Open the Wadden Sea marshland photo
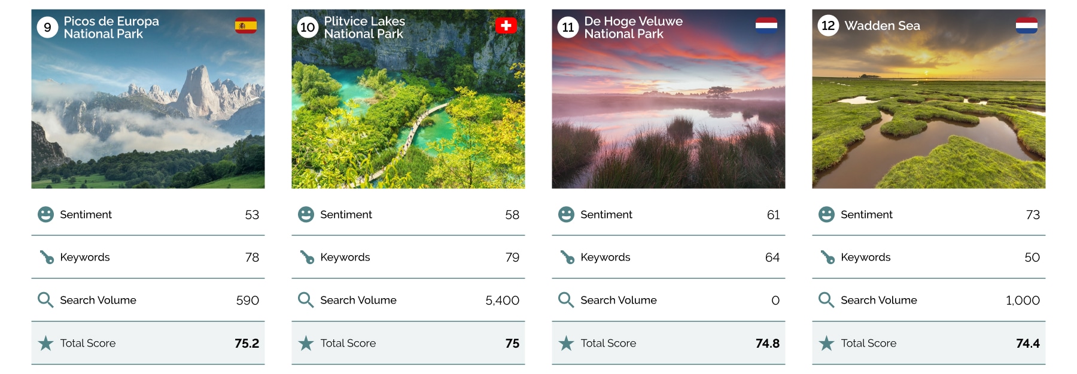Image resolution: width=1077 pixels, height=374 pixels. [929, 119]
